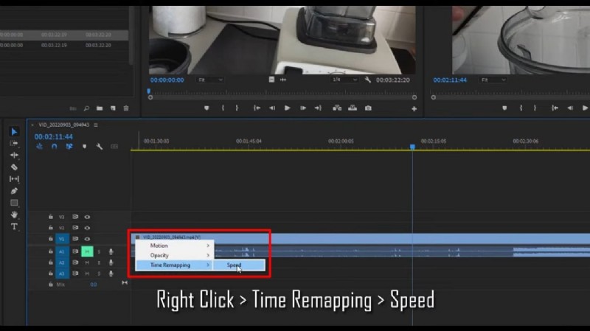The height and width of the screenshot is (331, 590).
Task: Click New Bin folder icon in project panel
Action: coord(100,108)
